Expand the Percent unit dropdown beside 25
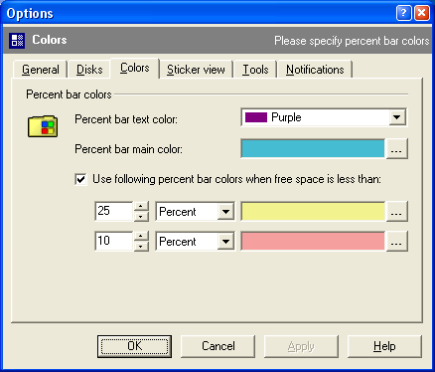 (225, 211)
